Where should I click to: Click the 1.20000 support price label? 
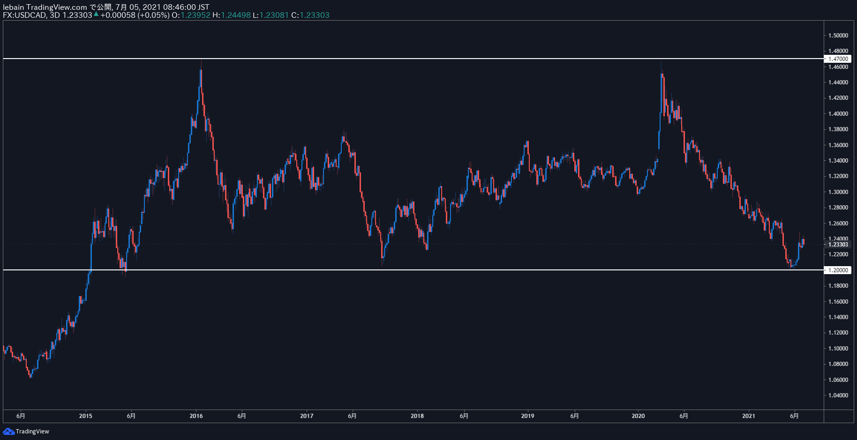point(838,270)
